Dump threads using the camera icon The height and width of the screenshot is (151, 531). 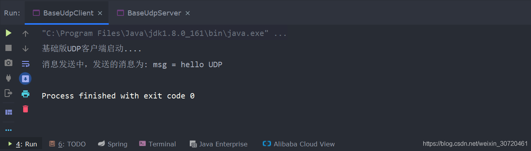point(8,63)
